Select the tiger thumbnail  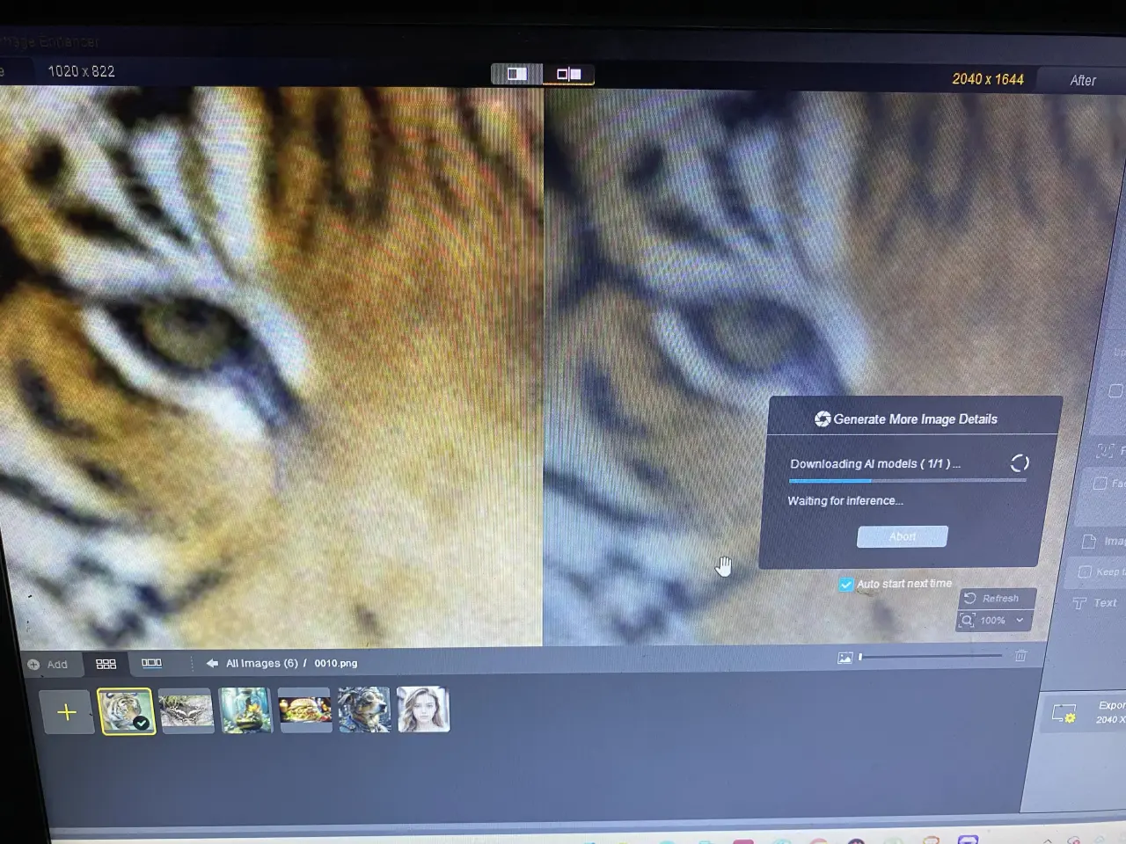127,711
